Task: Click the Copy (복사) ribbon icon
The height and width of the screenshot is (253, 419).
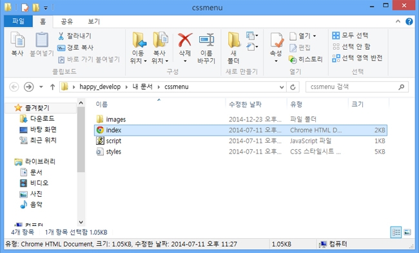Action: pos(17,39)
